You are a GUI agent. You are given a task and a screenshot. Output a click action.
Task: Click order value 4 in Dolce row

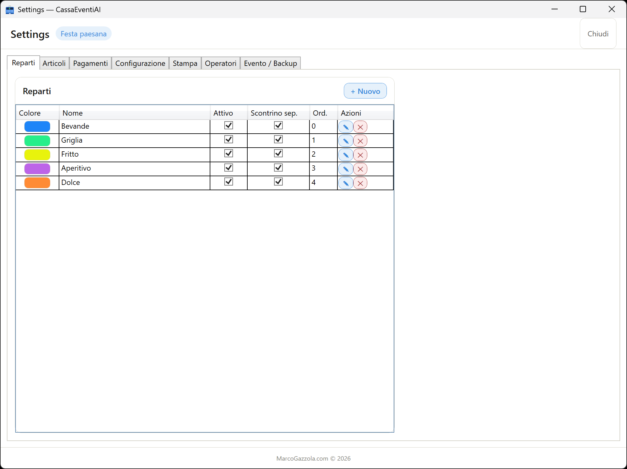click(323, 183)
